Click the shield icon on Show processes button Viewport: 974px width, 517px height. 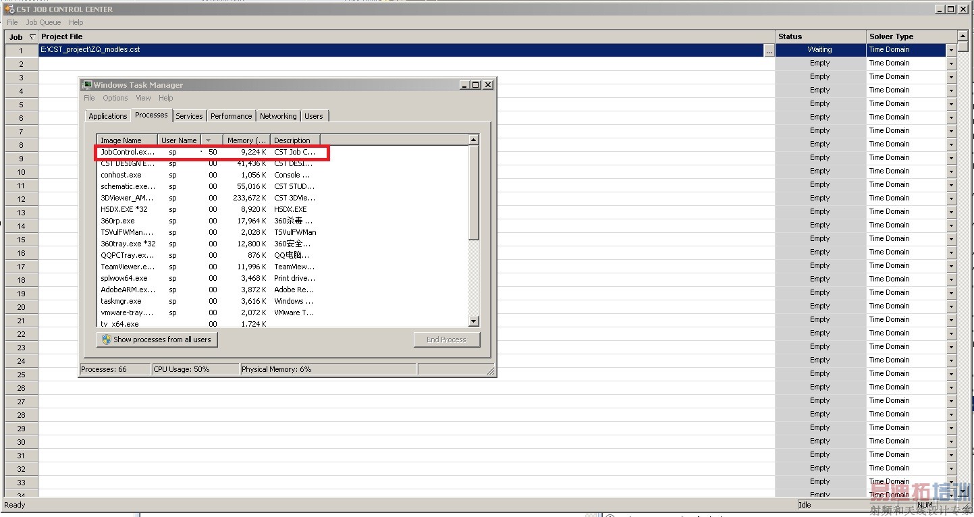106,339
